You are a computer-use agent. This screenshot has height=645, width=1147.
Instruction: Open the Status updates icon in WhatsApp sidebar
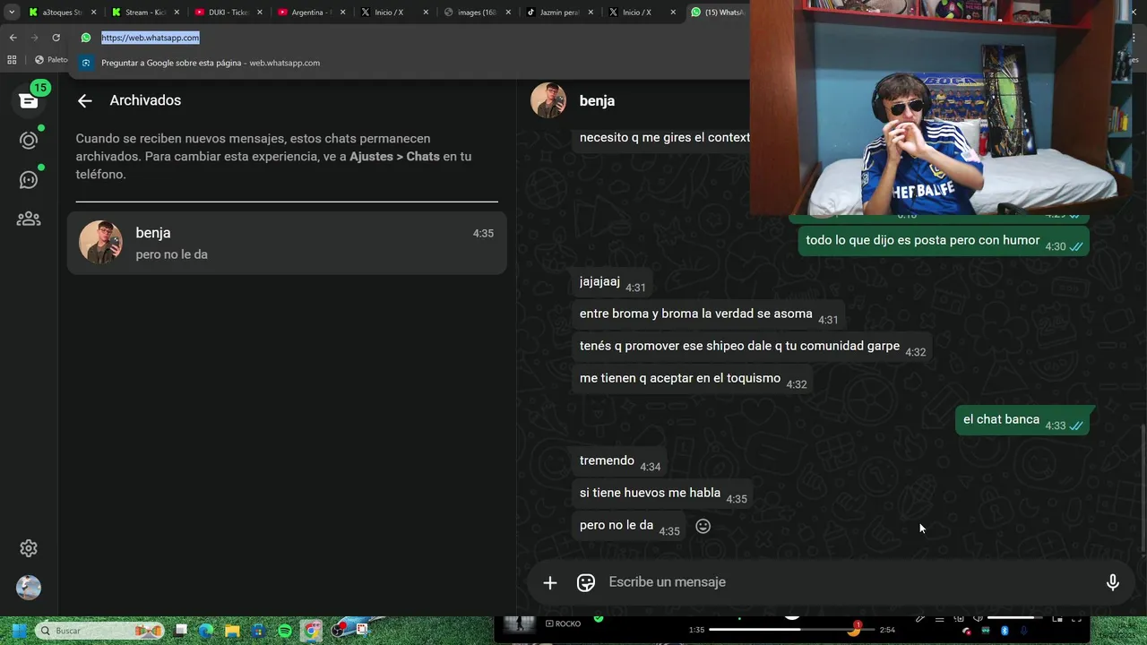point(29,141)
